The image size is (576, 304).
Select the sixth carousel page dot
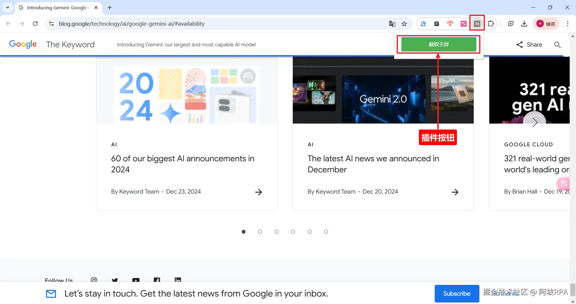[x=326, y=232]
